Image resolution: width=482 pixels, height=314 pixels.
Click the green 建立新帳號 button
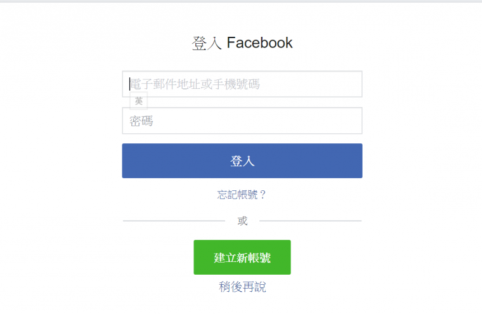(x=242, y=257)
